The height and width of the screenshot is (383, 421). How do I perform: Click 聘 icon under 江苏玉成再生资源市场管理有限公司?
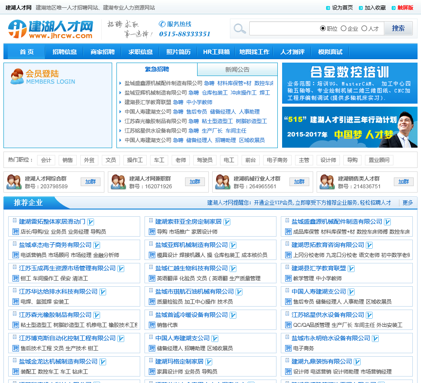16,279
